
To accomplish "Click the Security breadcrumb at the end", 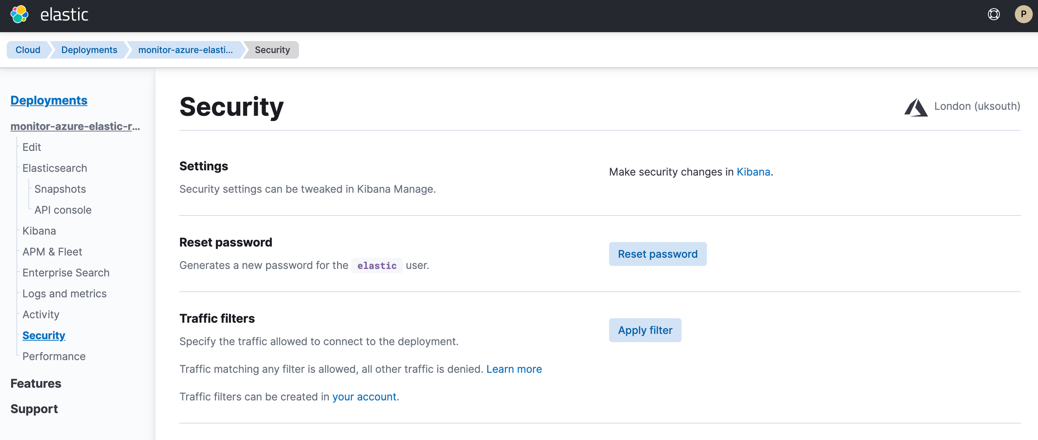I will tap(272, 50).
